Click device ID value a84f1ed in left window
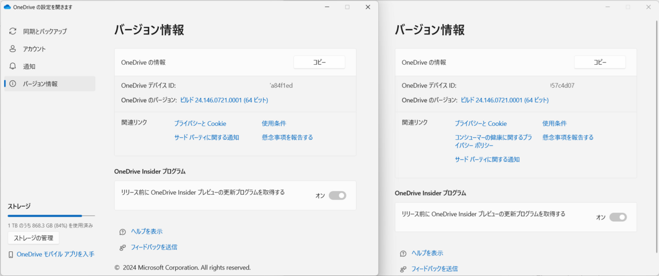Screen dimensions: 659x276 tap(281, 86)
